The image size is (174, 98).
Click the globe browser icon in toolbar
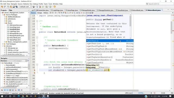tap(34, 7)
